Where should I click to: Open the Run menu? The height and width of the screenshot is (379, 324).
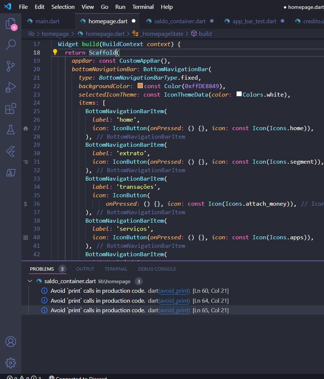[x=120, y=7]
